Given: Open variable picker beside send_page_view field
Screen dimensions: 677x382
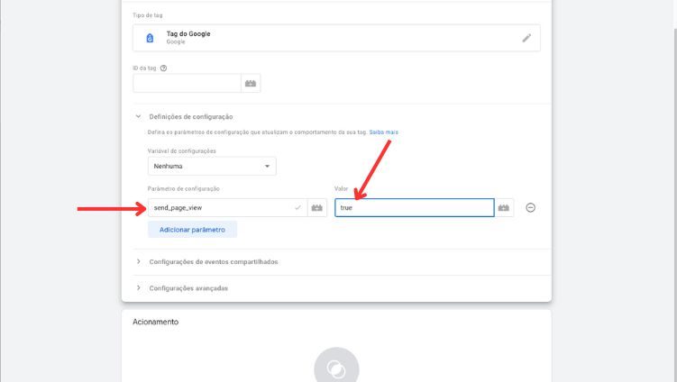Looking at the screenshot, I should 317,207.
